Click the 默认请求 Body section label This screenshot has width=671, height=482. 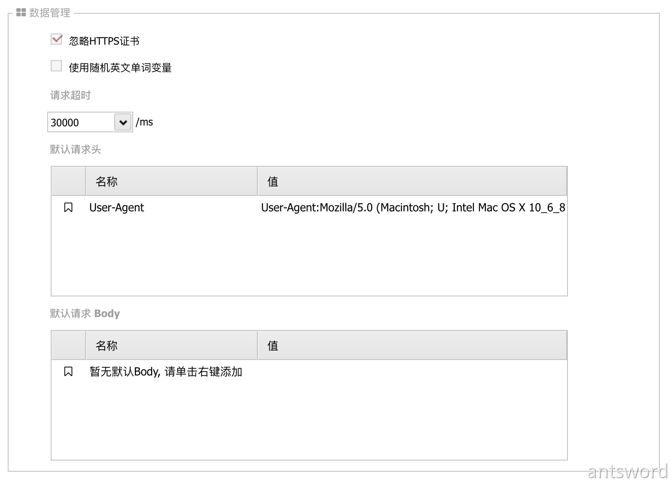click(85, 314)
